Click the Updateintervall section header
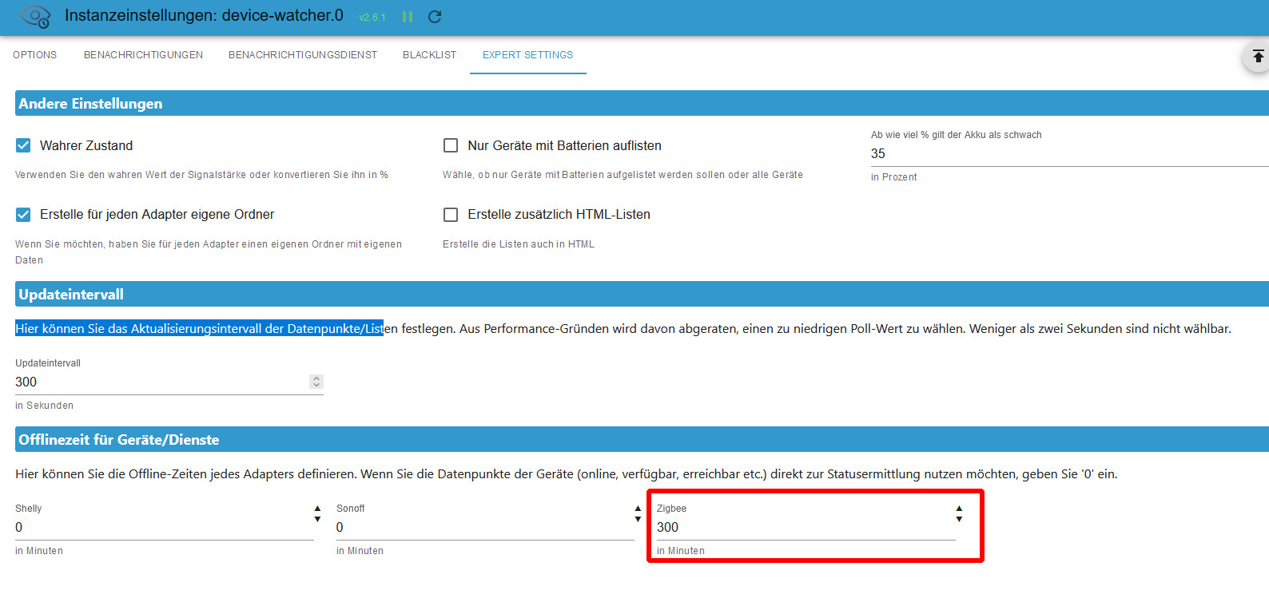 coord(642,295)
